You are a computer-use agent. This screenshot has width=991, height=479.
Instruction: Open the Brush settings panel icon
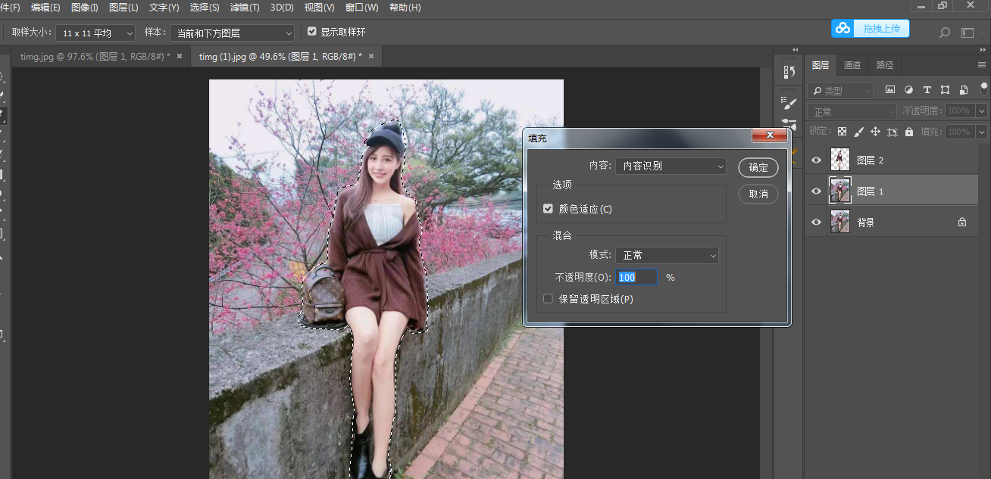point(789,103)
